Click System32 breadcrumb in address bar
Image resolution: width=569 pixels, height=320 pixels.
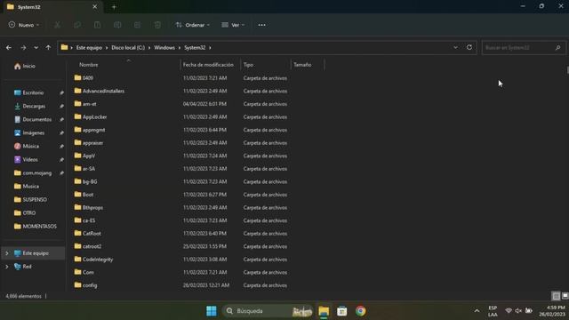(195, 47)
